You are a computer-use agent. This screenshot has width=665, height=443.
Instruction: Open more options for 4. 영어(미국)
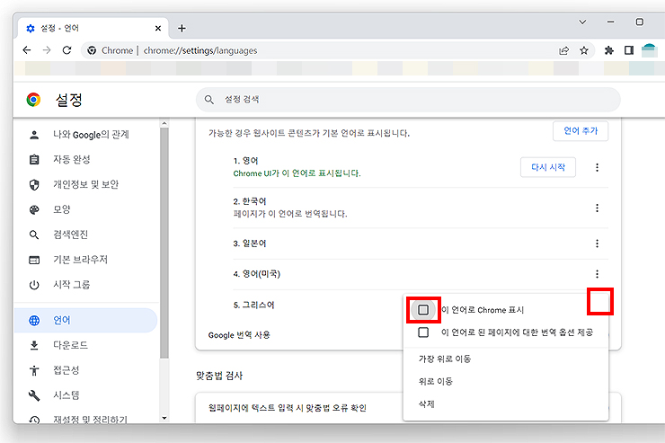pos(597,274)
